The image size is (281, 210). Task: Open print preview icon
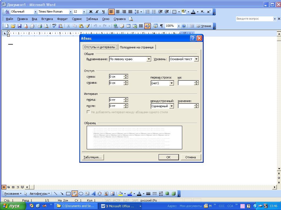pos(46,26)
